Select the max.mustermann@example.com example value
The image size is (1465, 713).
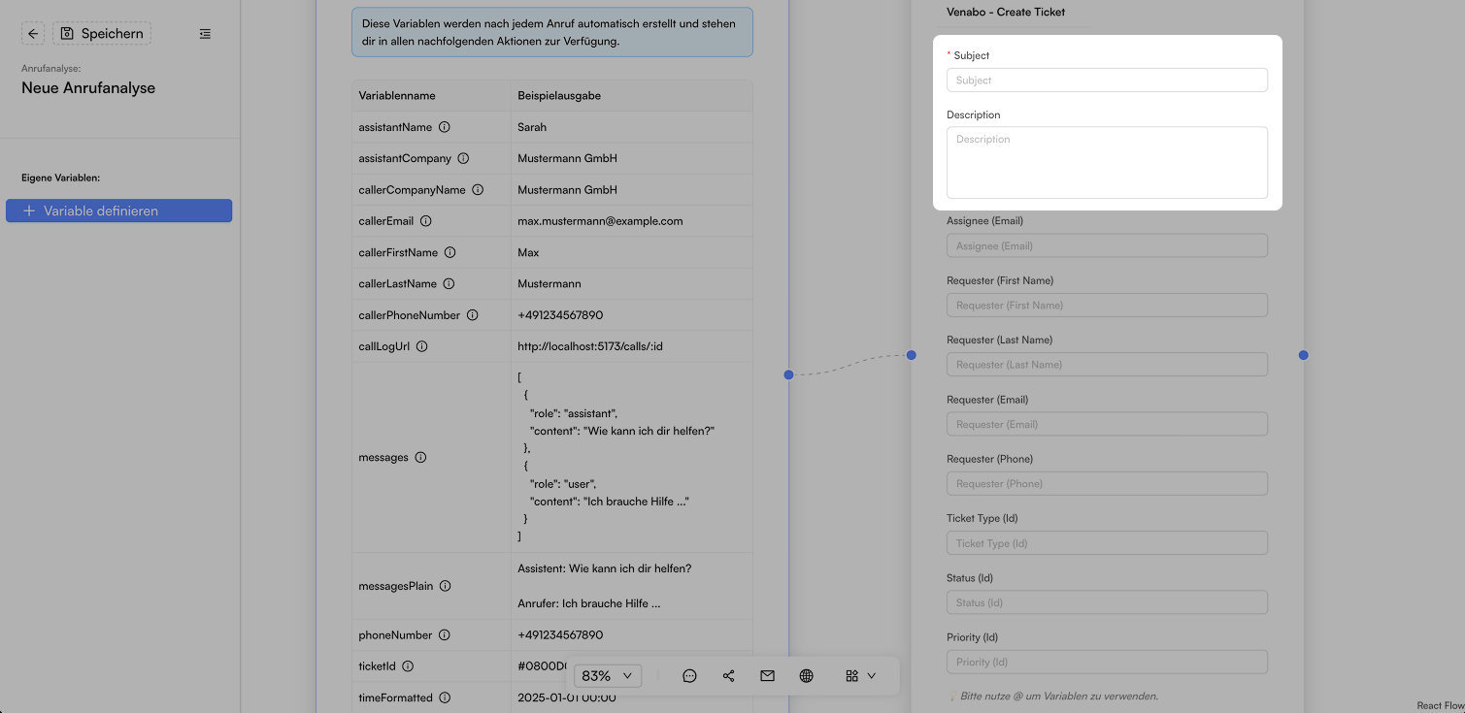click(x=600, y=221)
